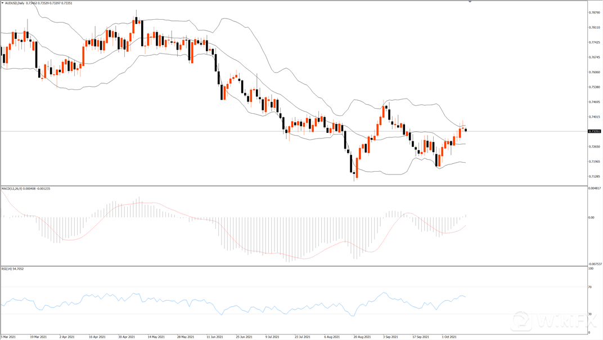The width and height of the screenshot is (603, 340).
Task: Select the 5 Mar 2021 date label
Action: (x=9, y=337)
